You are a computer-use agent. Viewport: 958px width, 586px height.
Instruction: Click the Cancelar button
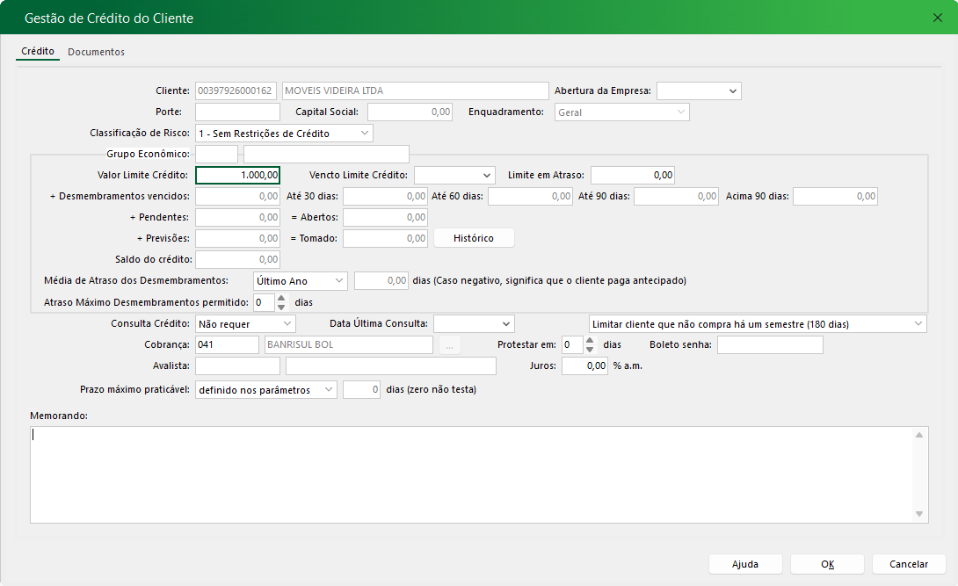pyautogui.click(x=909, y=564)
